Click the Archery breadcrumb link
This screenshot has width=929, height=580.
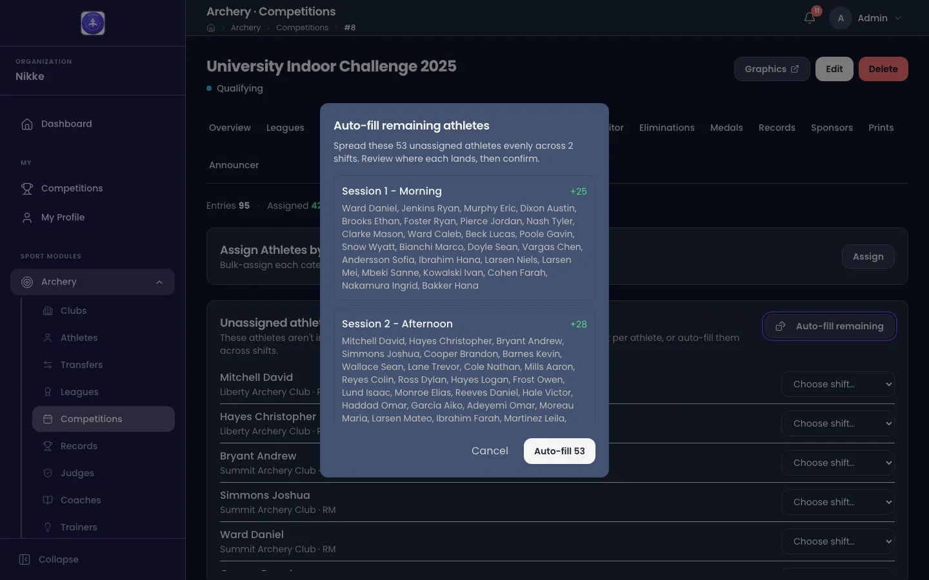(246, 28)
